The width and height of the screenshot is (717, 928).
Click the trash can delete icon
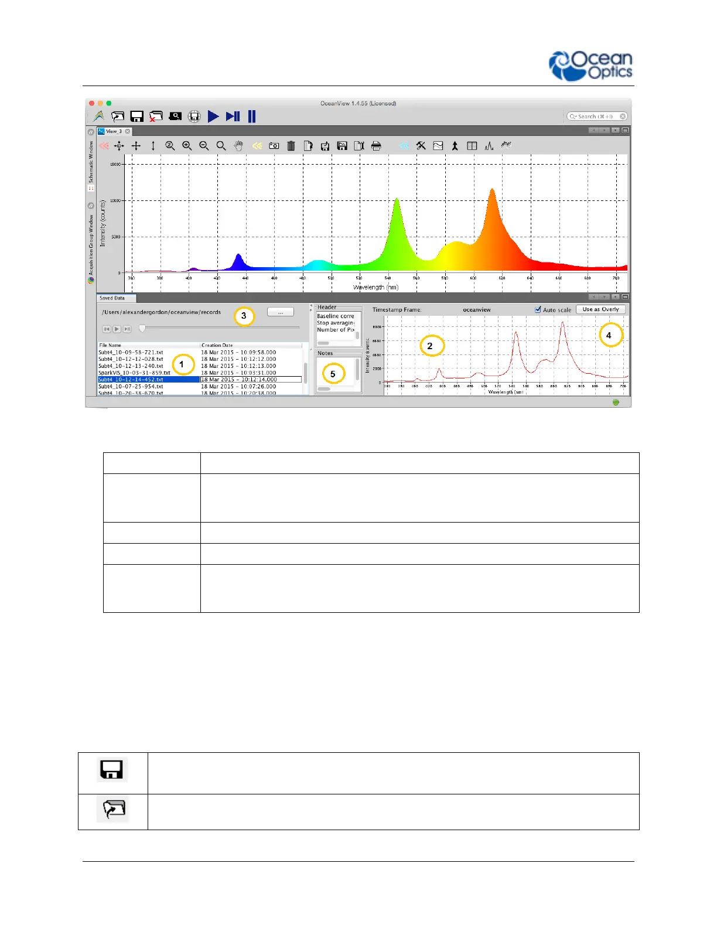pos(291,146)
